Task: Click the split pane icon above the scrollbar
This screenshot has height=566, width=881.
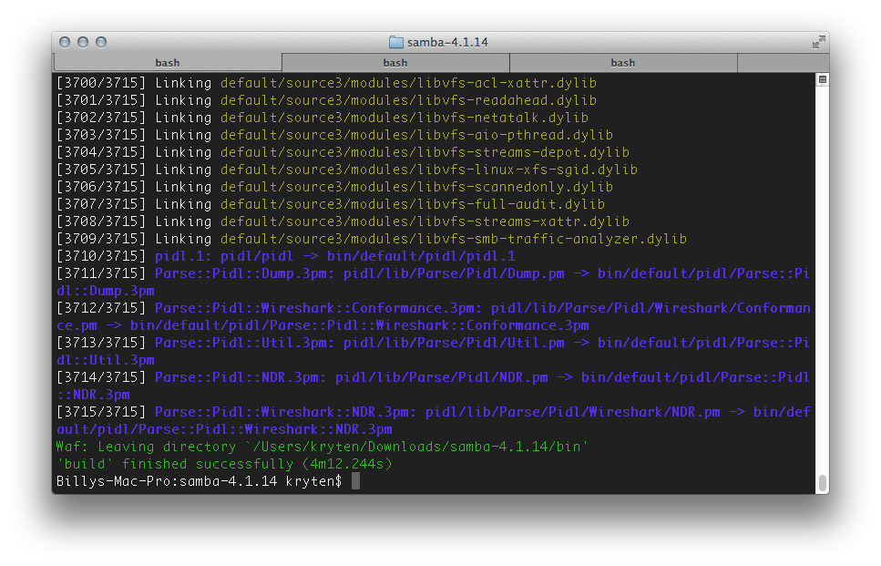Action: coord(822,80)
